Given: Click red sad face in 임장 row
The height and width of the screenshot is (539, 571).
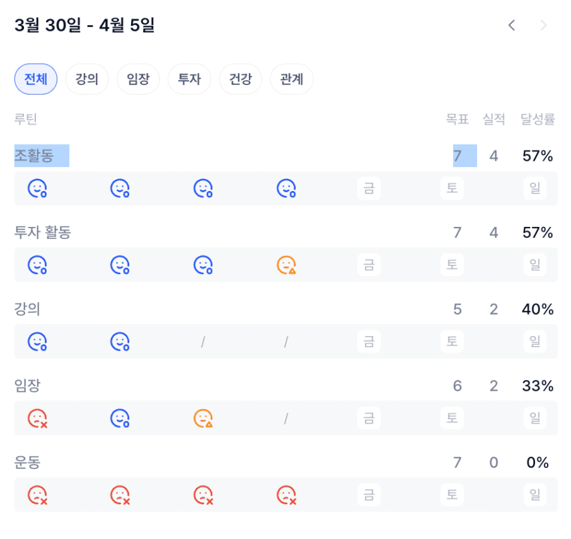Looking at the screenshot, I should (37, 418).
